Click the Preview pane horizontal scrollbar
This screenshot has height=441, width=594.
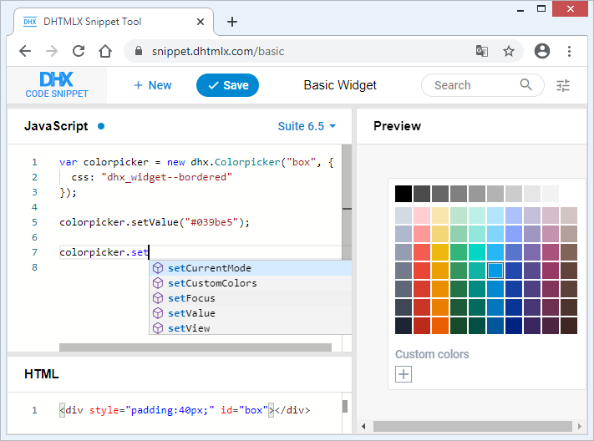pyautogui.click(x=472, y=426)
